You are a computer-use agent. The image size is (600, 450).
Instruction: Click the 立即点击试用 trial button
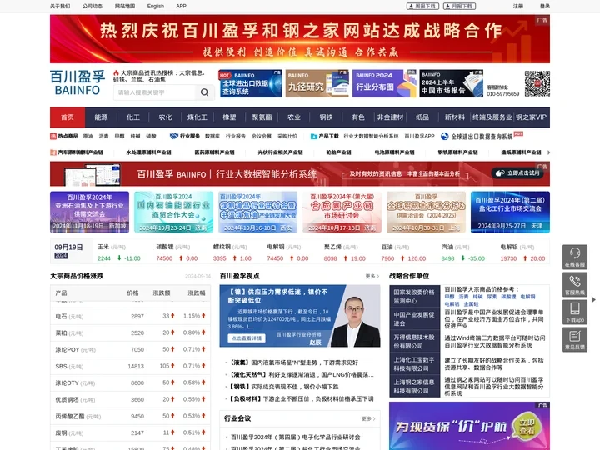tap(518, 173)
